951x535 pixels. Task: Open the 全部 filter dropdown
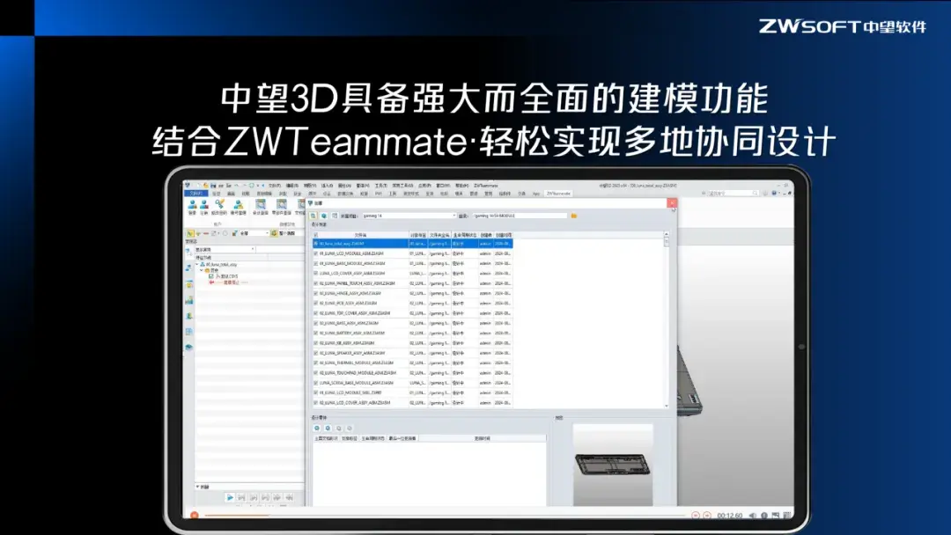coord(254,233)
